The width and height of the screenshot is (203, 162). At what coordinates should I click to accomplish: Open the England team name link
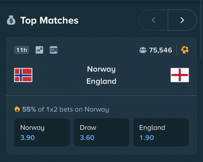[x=101, y=81]
